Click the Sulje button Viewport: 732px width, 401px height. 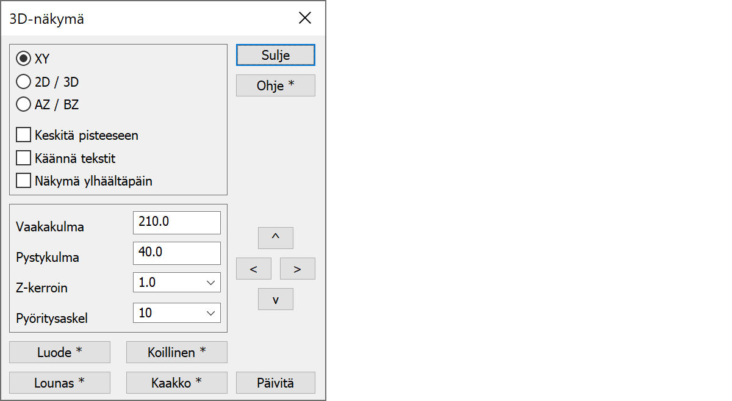click(275, 55)
